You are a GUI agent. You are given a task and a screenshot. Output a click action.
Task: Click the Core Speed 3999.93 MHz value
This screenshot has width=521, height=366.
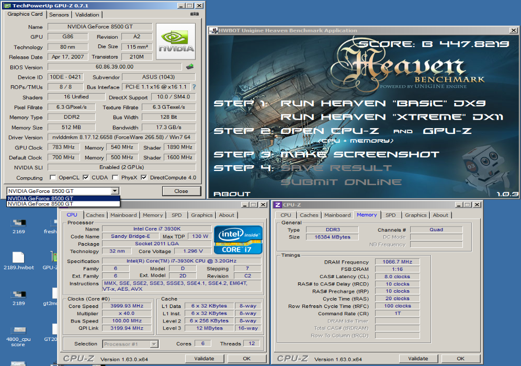pos(127,306)
